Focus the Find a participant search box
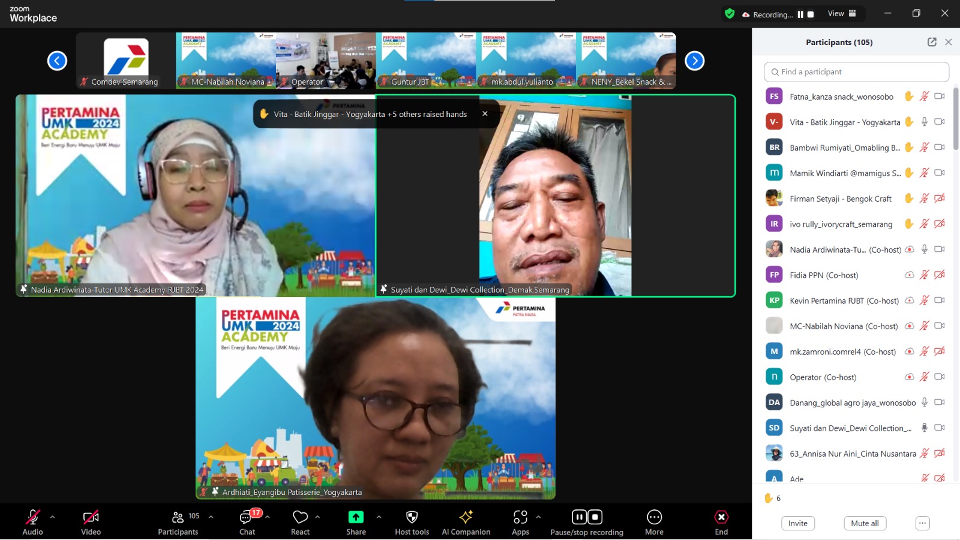This screenshot has height=540, width=960. [856, 72]
